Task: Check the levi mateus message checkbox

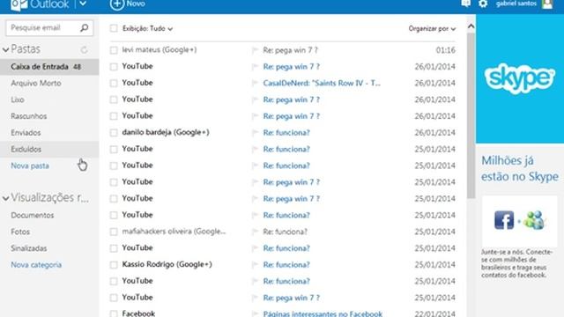Action: pyautogui.click(x=114, y=50)
